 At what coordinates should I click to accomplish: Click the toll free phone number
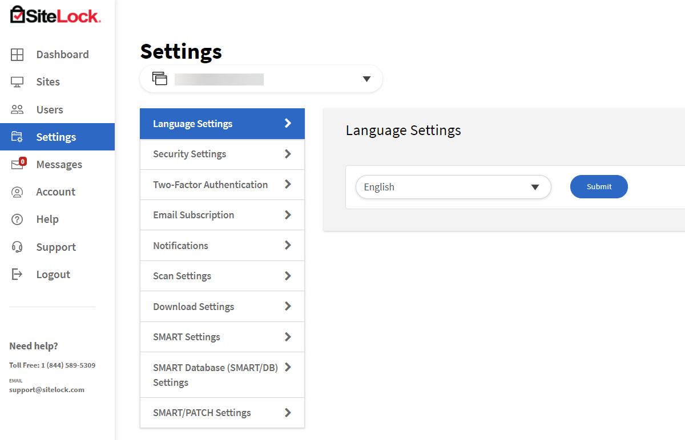pos(68,365)
